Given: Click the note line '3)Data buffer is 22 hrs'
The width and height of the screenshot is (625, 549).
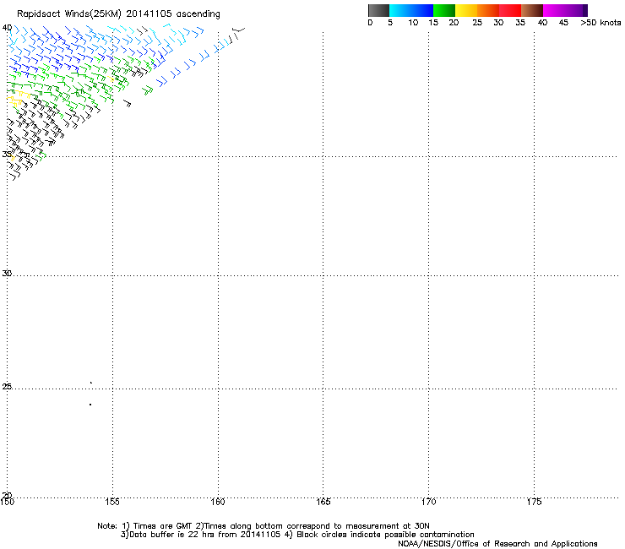Looking at the screenshot, I should (x=297, y=535).
